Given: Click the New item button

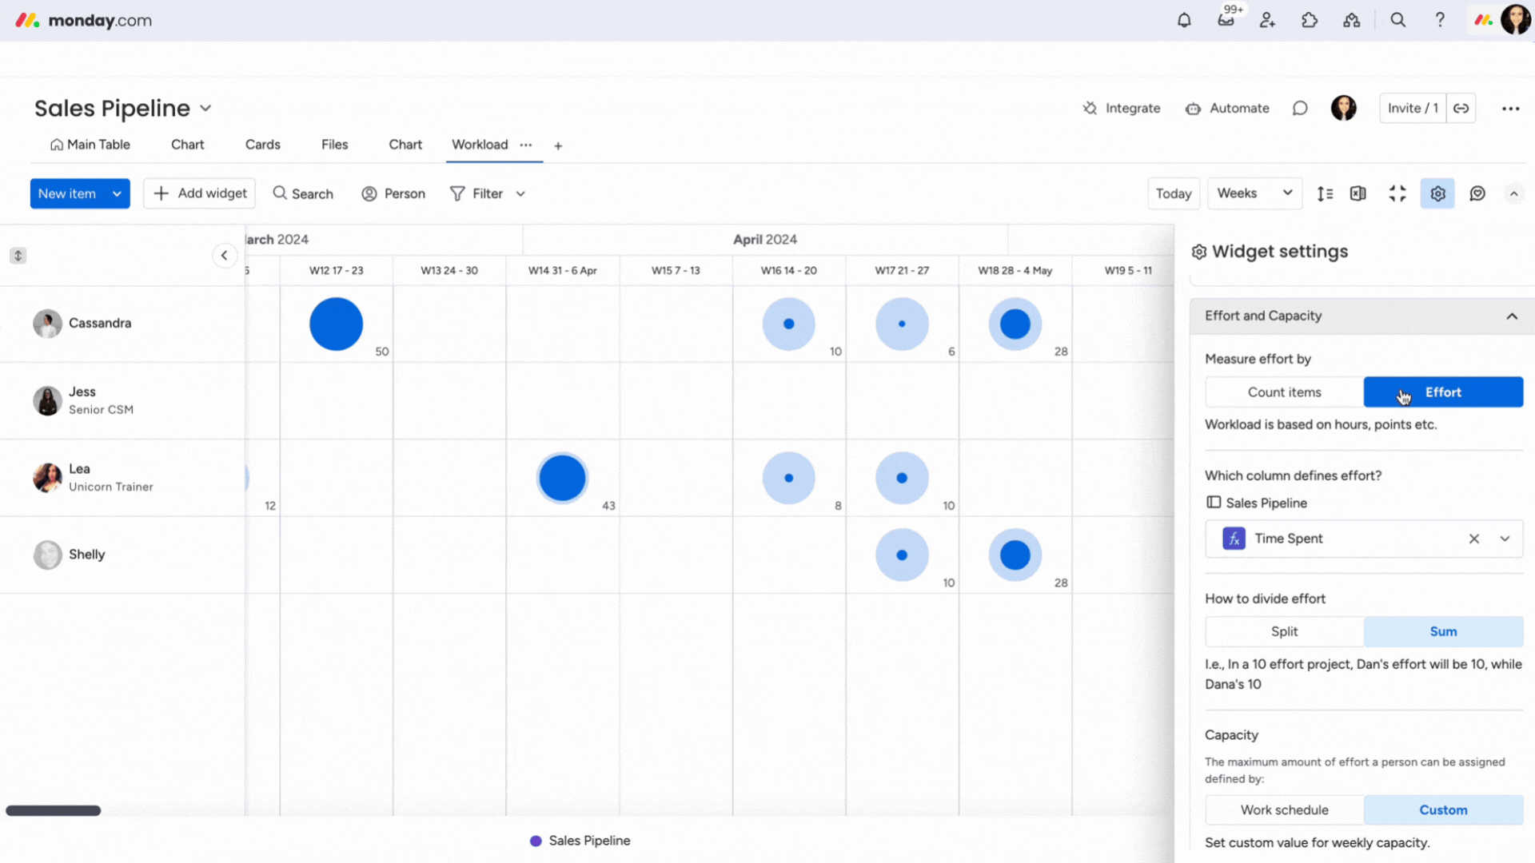Looking at the screenshot, I should (x=67, y=193).
